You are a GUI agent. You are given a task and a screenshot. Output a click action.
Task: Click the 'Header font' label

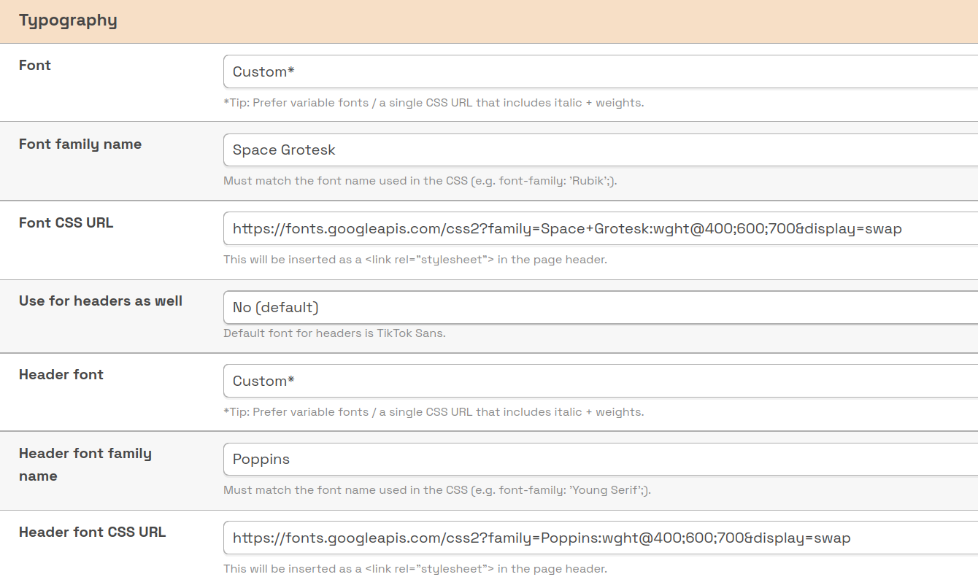click(61, 375)
